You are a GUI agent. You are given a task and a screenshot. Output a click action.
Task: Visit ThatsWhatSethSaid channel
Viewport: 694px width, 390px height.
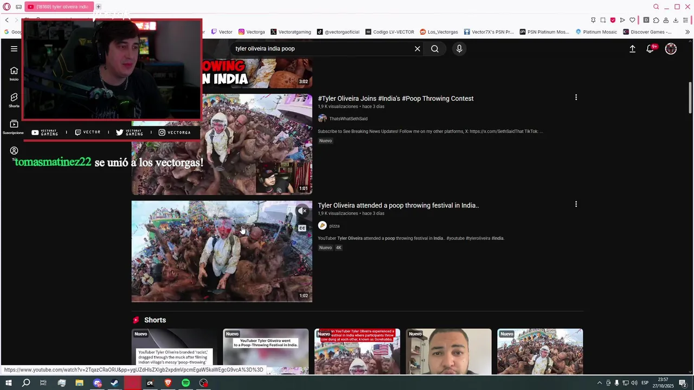pyautogui.click(x=348, y=119)
